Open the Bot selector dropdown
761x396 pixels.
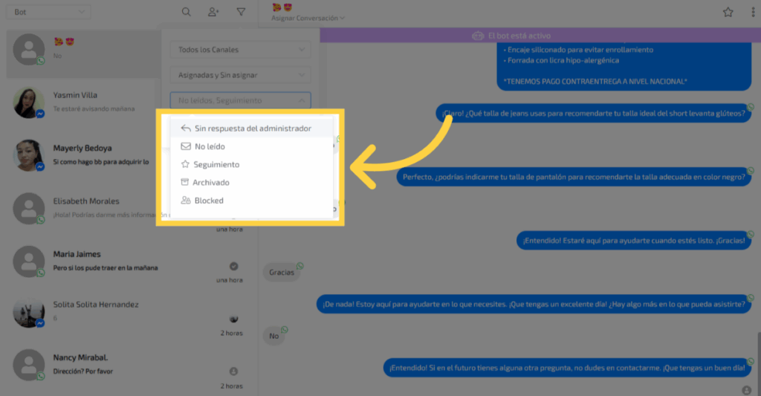pos(51,12)
